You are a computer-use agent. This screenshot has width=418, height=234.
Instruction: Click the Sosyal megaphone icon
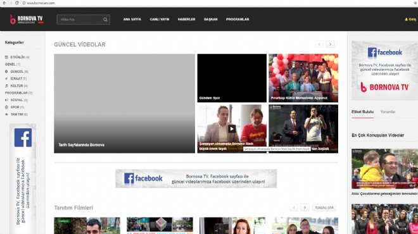6,100
